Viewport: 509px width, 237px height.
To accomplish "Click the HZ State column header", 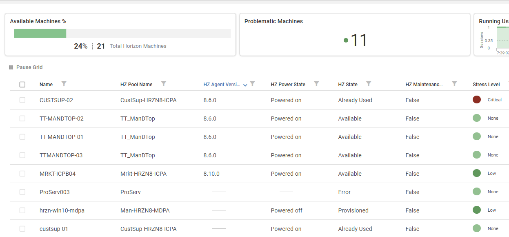I will click(x=348, y=85).
